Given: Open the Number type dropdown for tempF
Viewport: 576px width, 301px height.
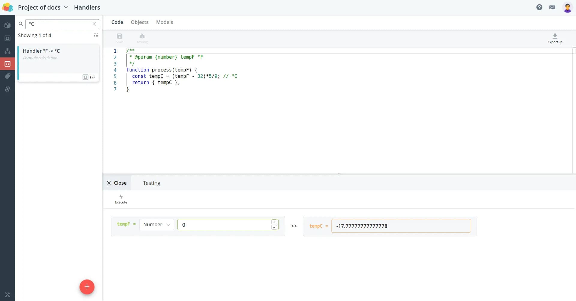Looking at the screenshot, I should [x=157, y=225].
